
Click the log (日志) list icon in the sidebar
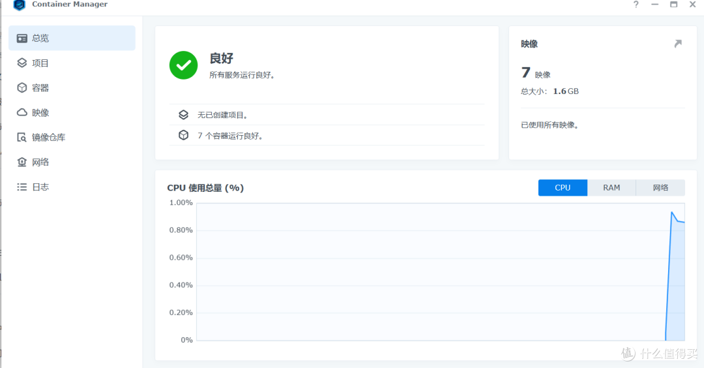(22, 187)
